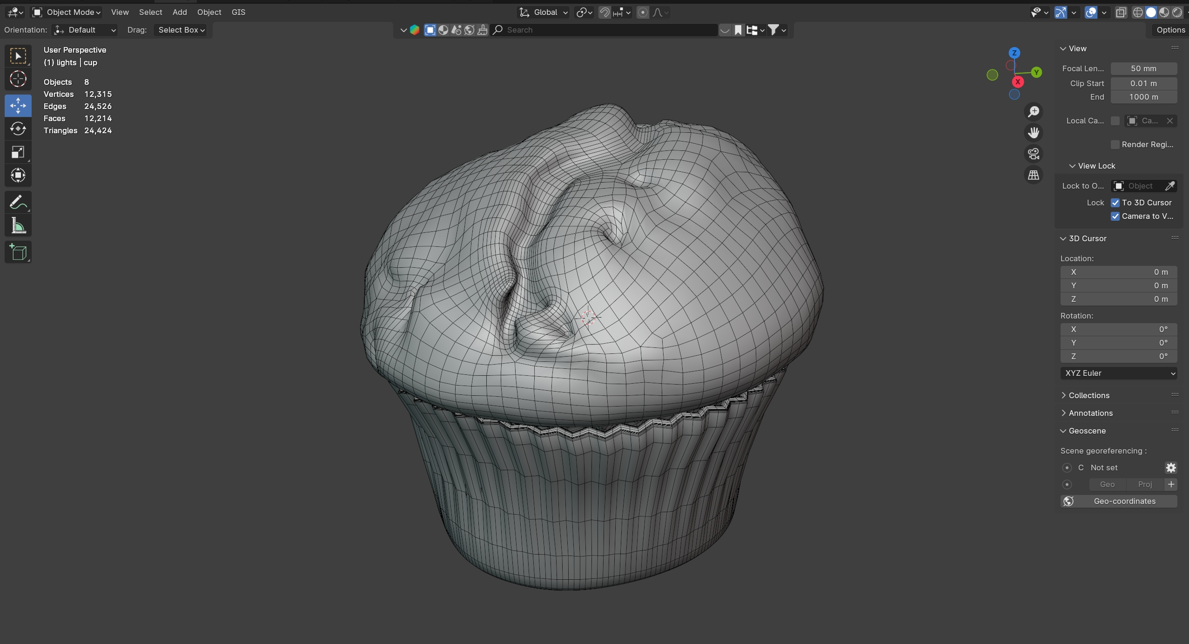Screen dimensions: 1189x644
Task: Expand the Collections panel
Action: (x=1088, y=395)
